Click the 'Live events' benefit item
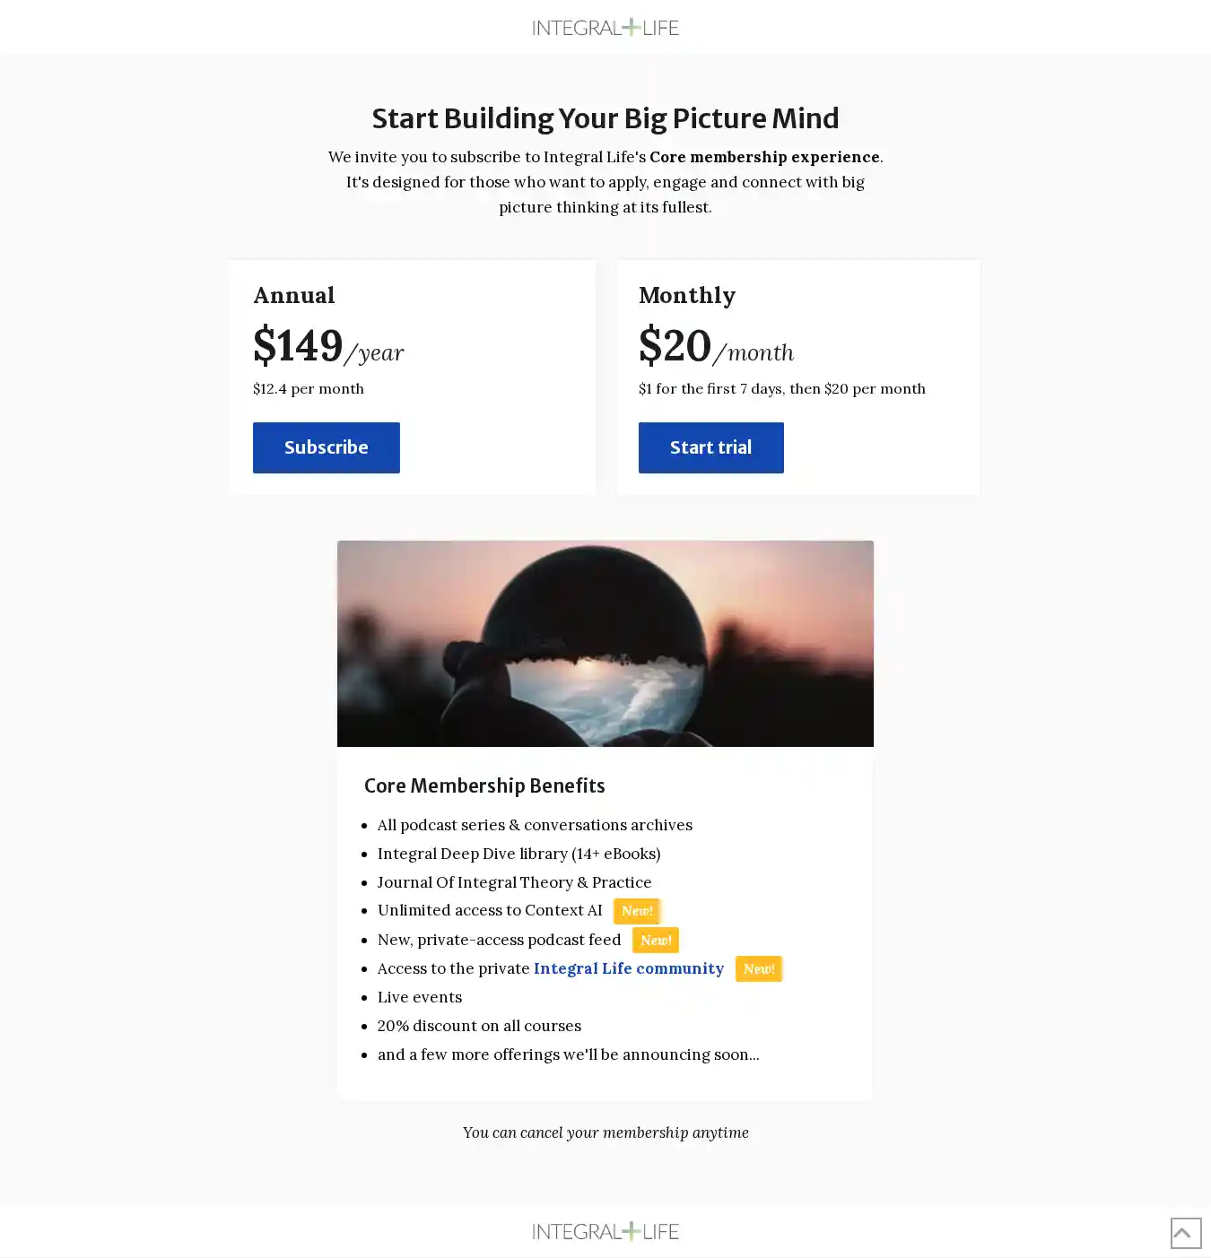 [420, 997]
